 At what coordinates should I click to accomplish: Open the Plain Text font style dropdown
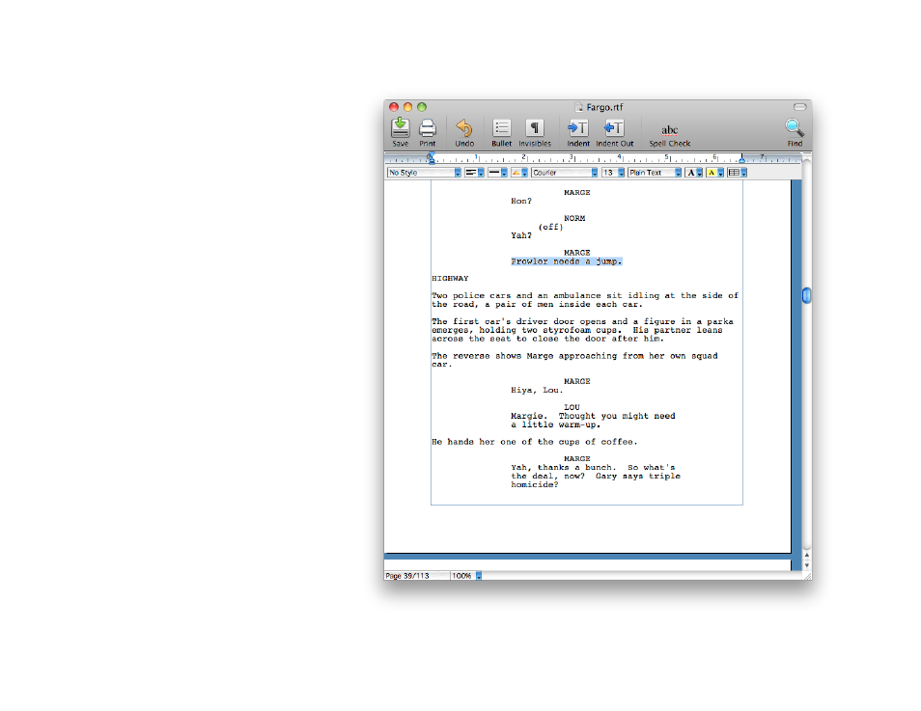click(655, 173)
